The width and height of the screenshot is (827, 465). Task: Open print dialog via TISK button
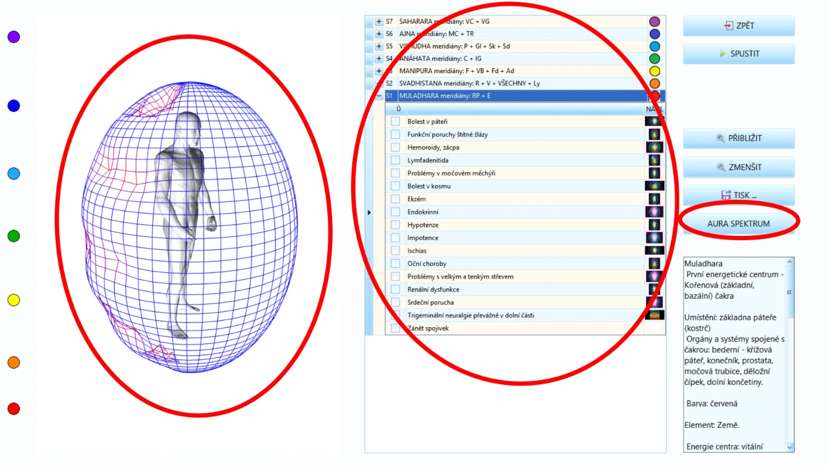738,195
